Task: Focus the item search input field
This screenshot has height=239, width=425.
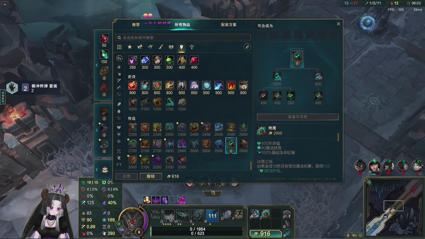Action: 183,38
